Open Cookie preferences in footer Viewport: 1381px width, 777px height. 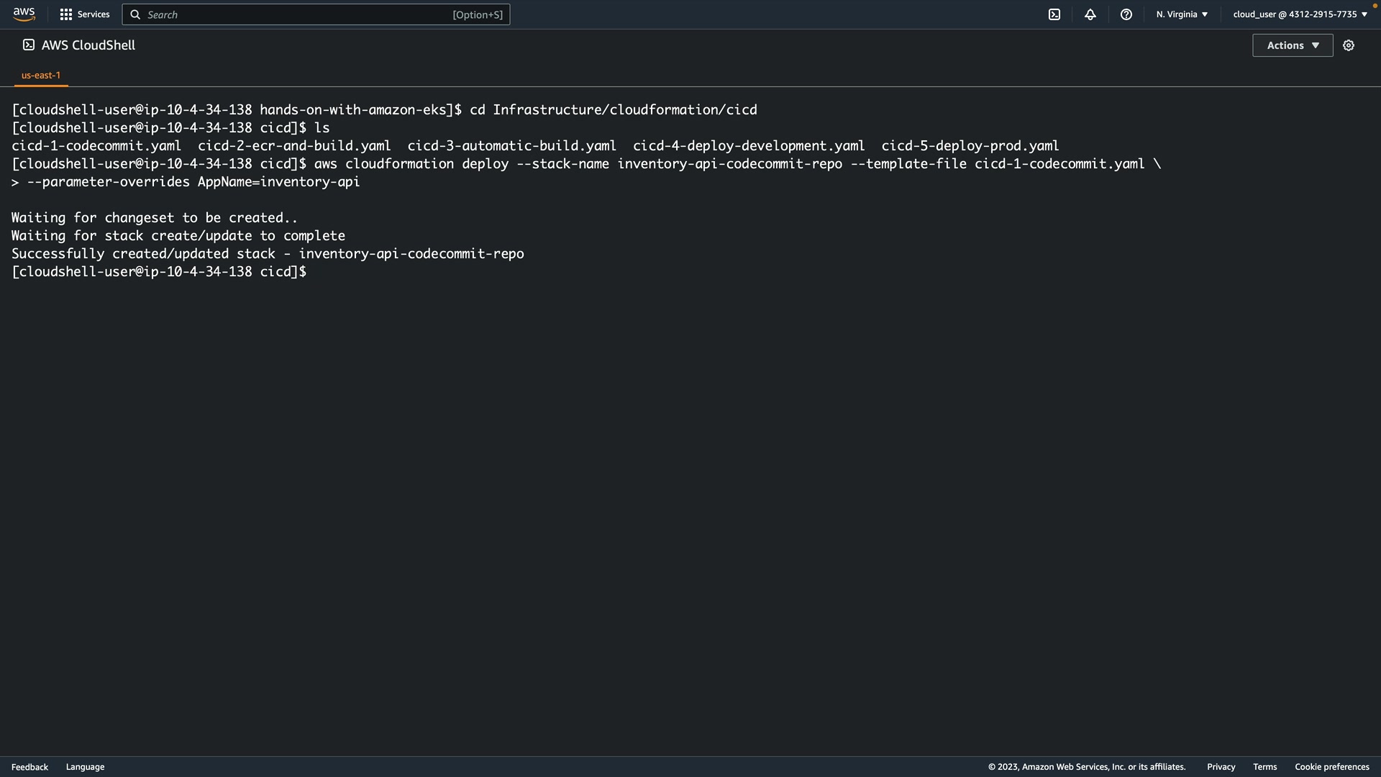(1331, 767)
